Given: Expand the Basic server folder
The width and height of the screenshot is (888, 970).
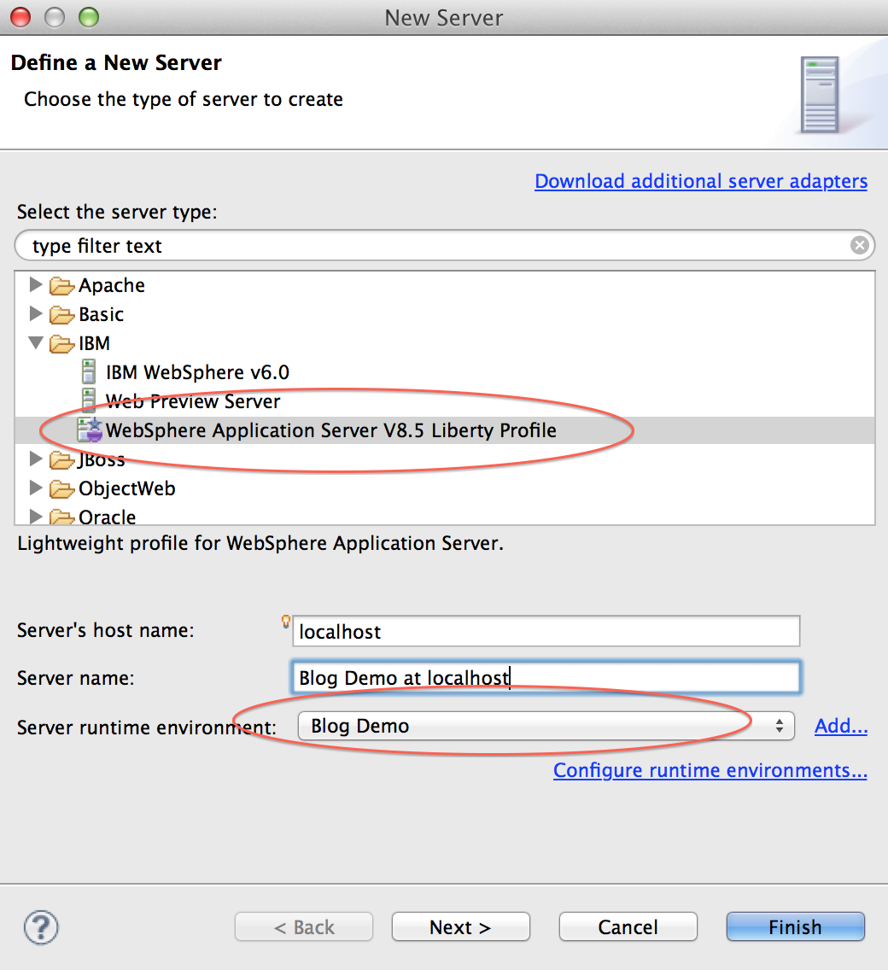Looking at the screenshot, I should [36, 313].
